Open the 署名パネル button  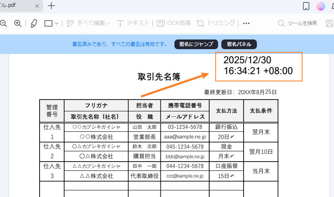(x=239, y=44)
